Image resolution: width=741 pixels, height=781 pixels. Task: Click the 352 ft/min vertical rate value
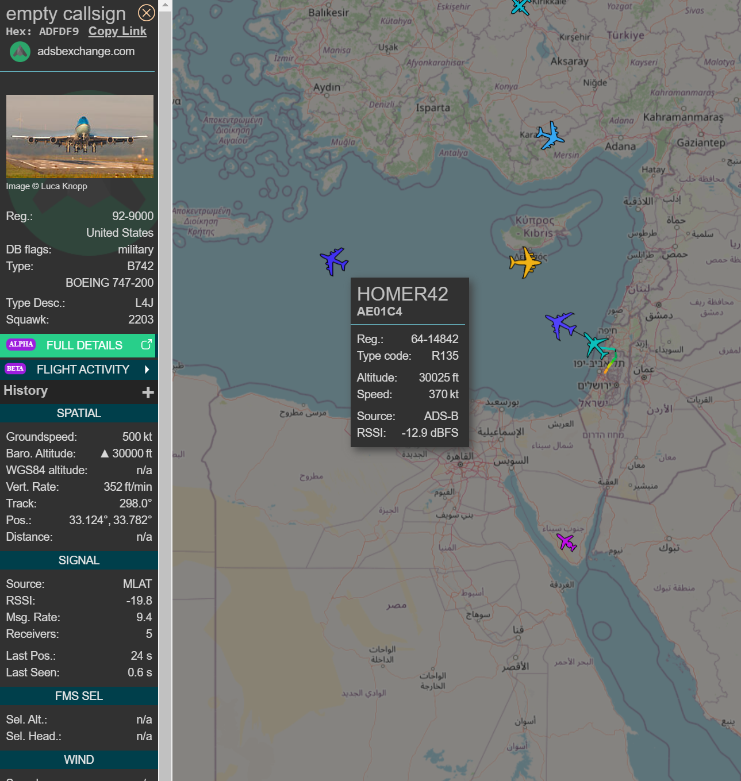[128, 487]
